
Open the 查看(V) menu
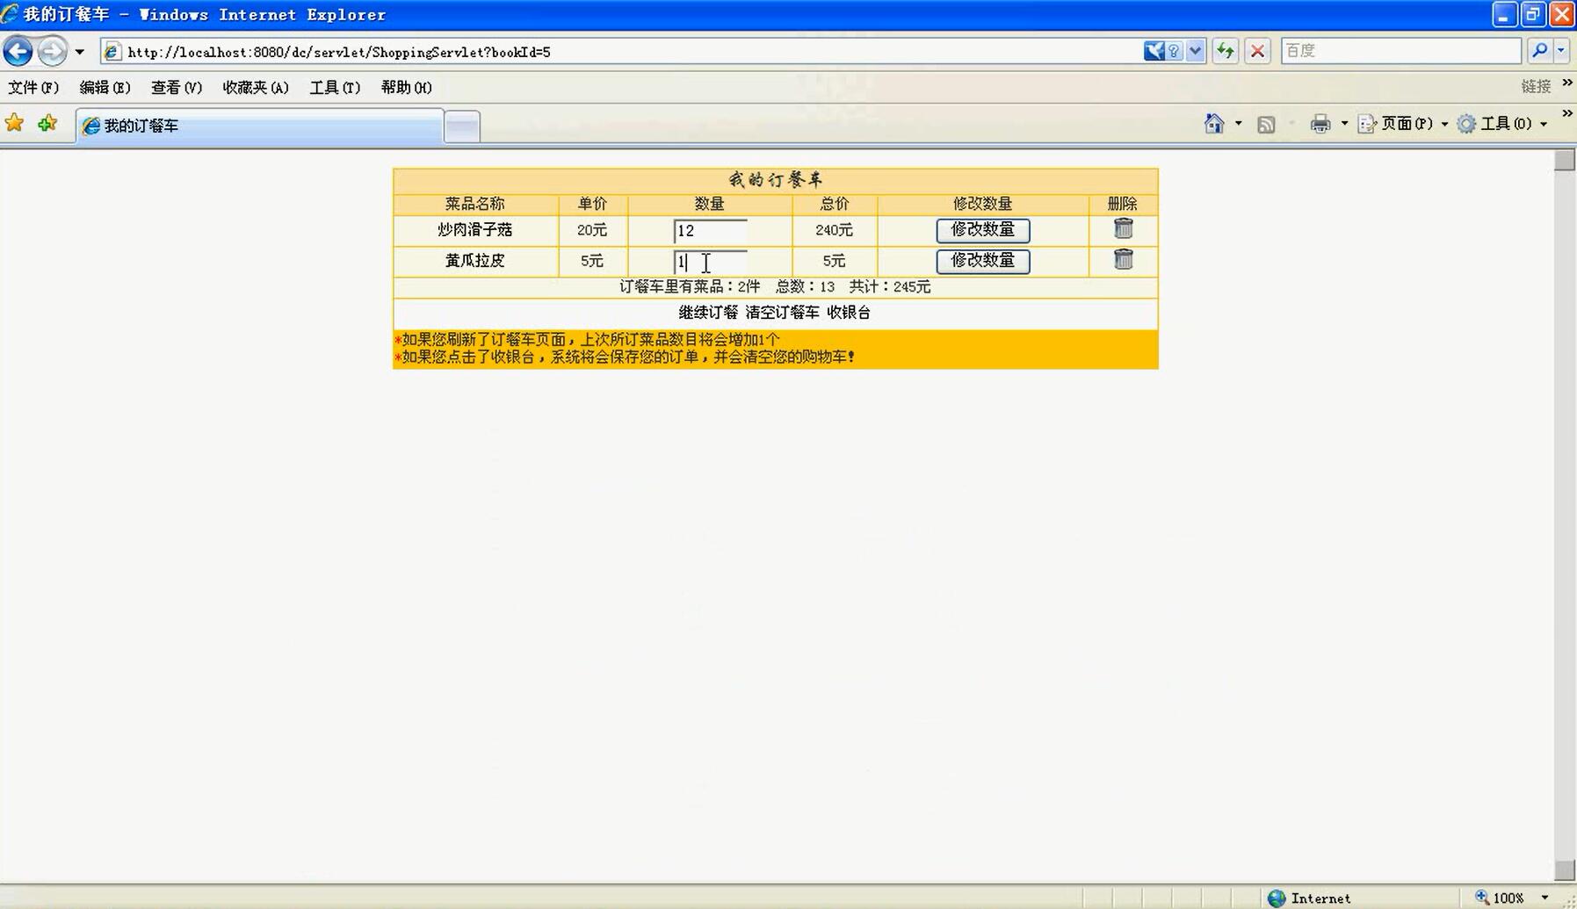(x=176, y=87)
